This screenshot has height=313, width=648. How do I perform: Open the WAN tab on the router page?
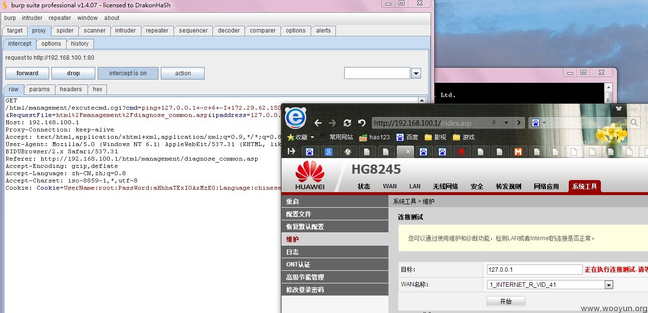coord(390,186)
